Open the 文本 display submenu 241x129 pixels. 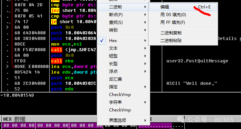[x=123, y=48]
